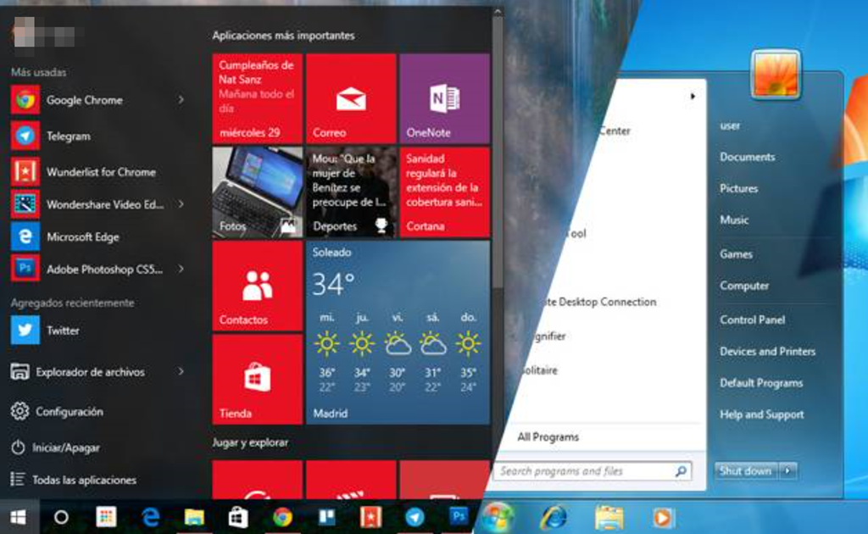Image resolution: width=868 pixels, height=534 pixels.
Task: Open Control Panel from the Start menu
Action: click(752, 320)
